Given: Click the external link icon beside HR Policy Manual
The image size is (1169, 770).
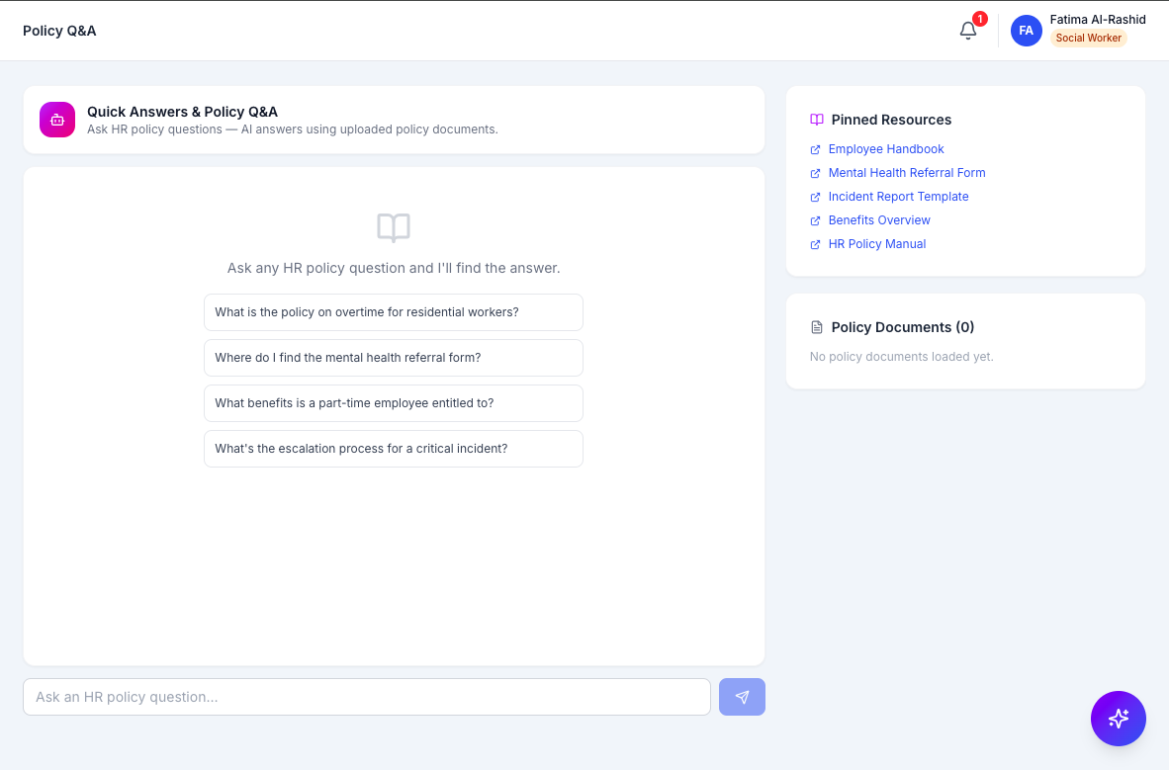Looking at the screenshot, I should point(815,245).
